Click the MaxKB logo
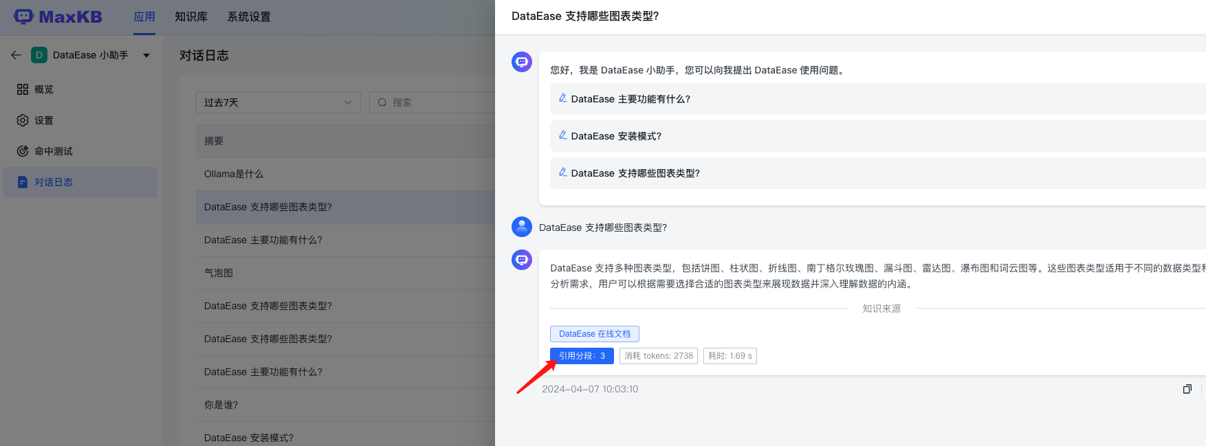The width and height of the screenshot is (1206, 446). [58, 16]
